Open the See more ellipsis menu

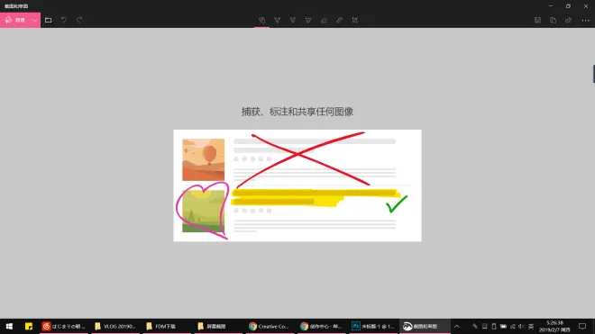click(x=585, y=20)
